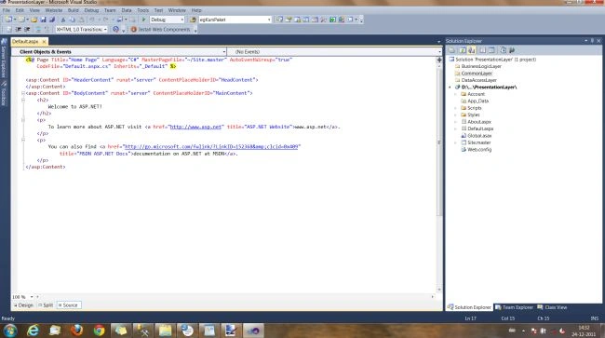605x338 pixels.
Task: Expand Default.aspx node in Solution Explorer
Action: [456, 128]
